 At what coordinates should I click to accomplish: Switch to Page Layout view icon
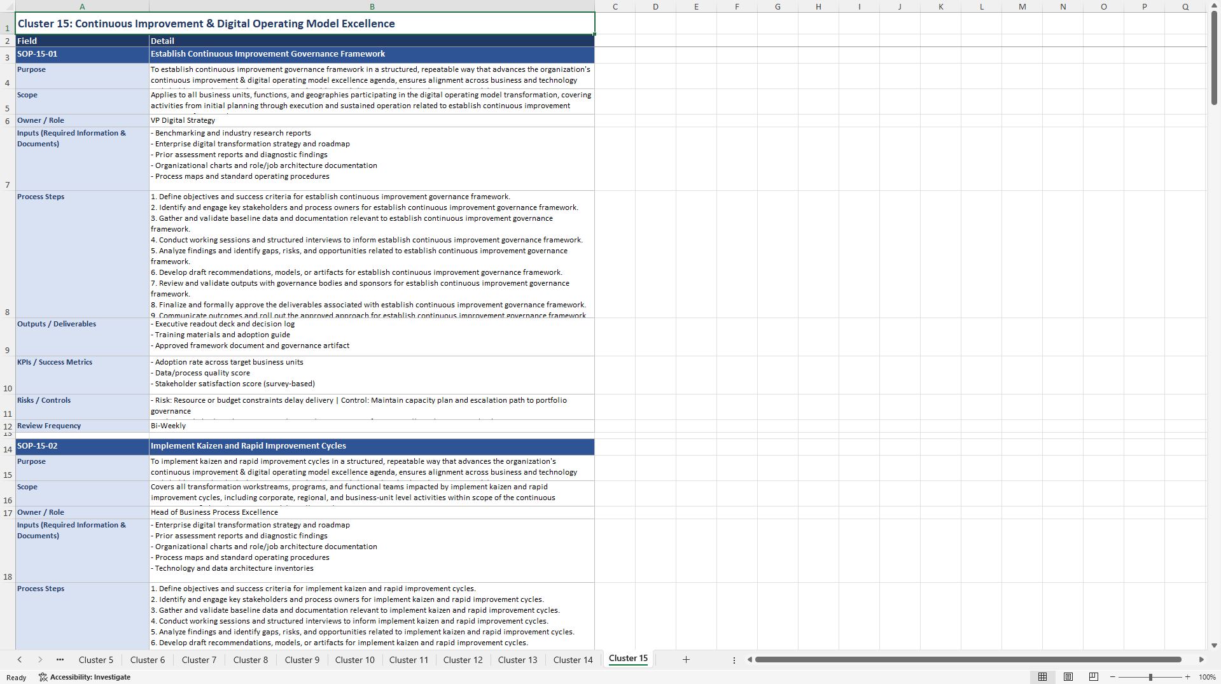[x=1068, y=677]
